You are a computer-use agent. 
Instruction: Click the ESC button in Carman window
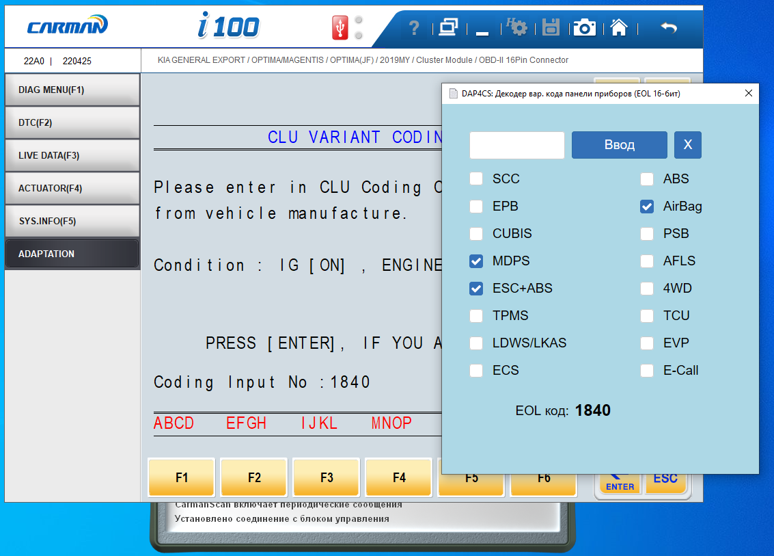click(665, 483)
